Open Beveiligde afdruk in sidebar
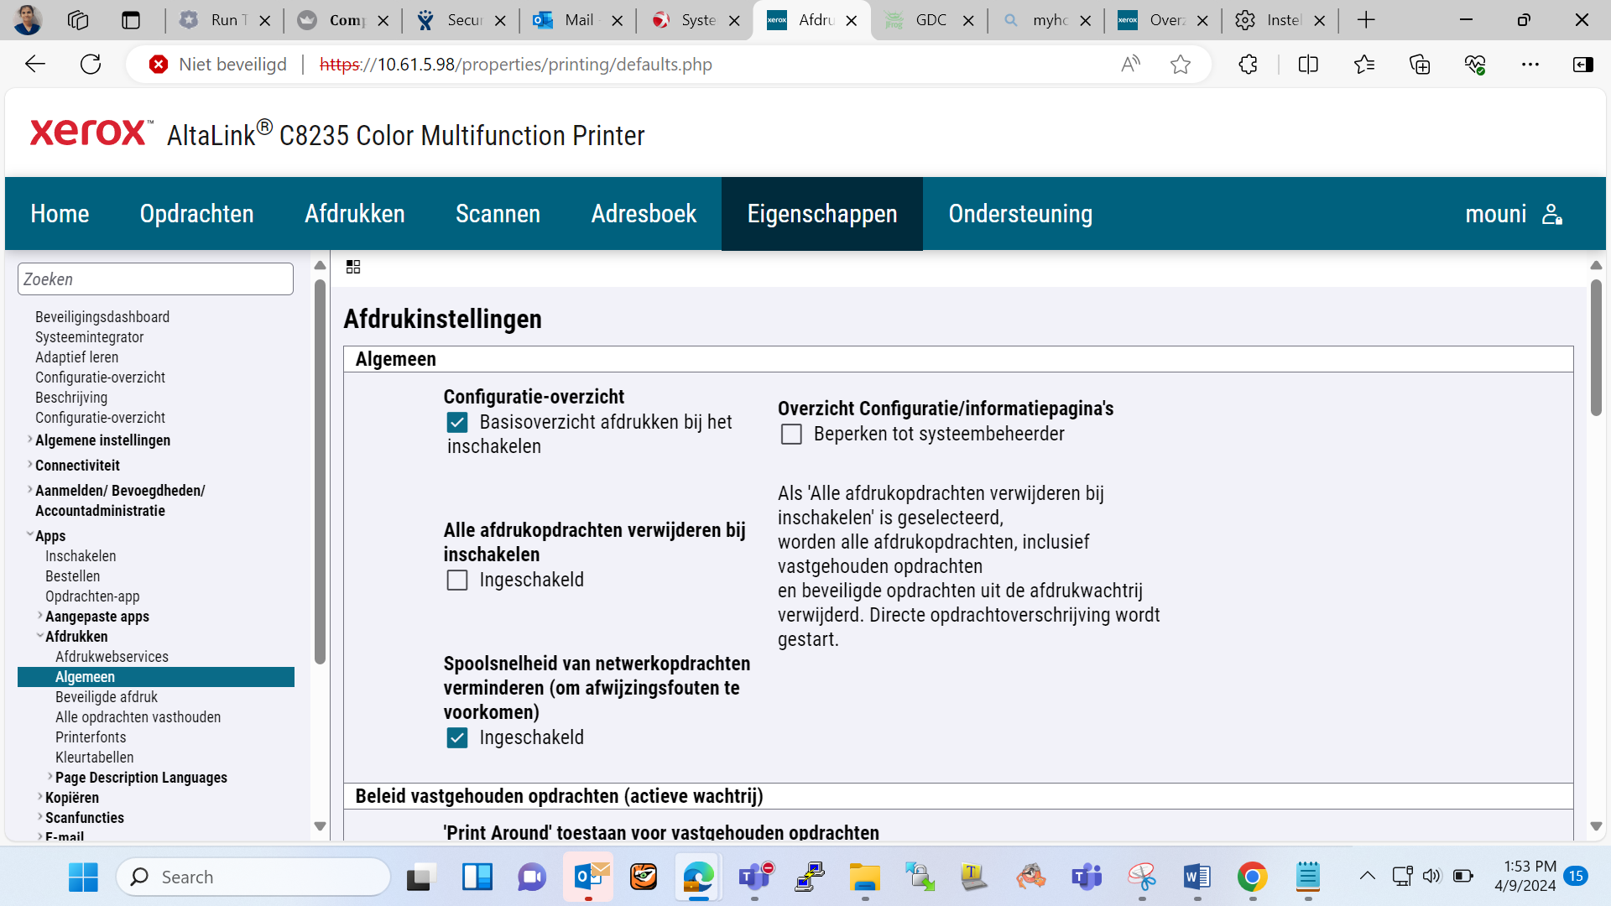 tap(107, 697)
